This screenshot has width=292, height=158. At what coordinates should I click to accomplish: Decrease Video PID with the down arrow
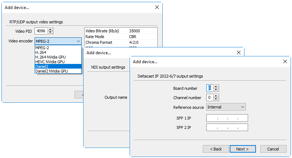[x=50, y=32]
